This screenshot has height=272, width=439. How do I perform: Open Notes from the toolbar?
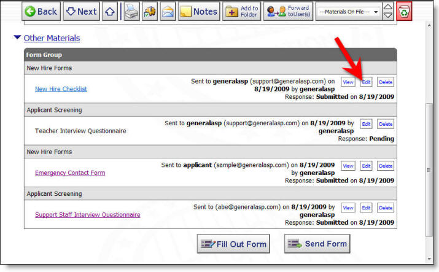(x=198, y=11)
